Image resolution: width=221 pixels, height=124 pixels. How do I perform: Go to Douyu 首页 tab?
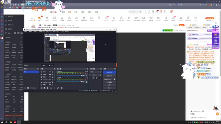click(x=64, y=12)
